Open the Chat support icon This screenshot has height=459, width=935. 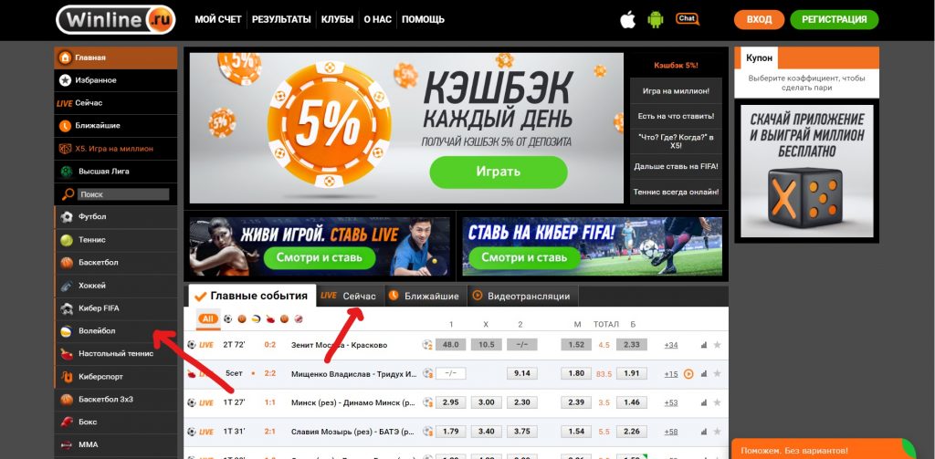687,19
